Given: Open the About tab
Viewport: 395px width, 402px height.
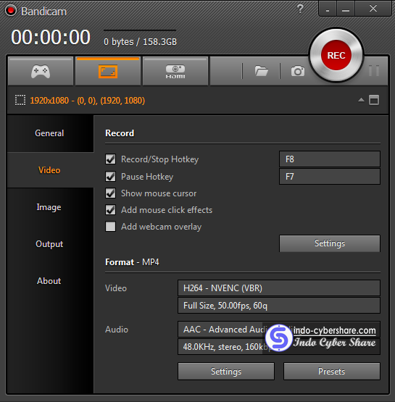Looking at the screenshot, I should click(49, 281).
